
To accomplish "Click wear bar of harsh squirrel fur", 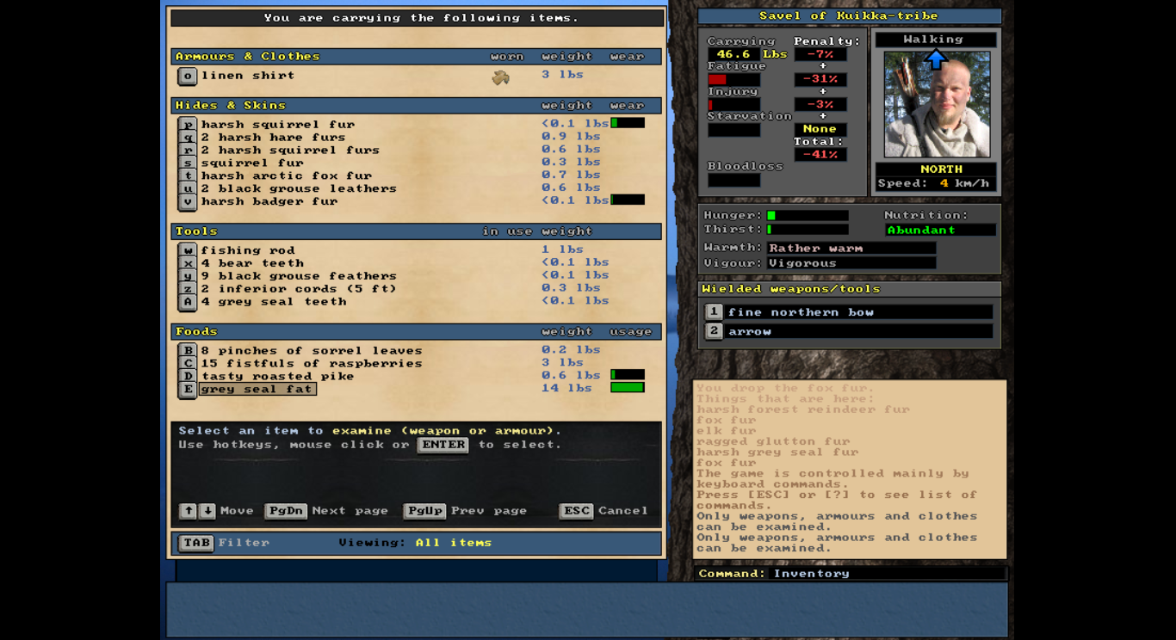I will [x=628, y=123].
